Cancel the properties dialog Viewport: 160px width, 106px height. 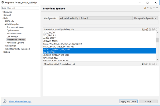[148, 101]
